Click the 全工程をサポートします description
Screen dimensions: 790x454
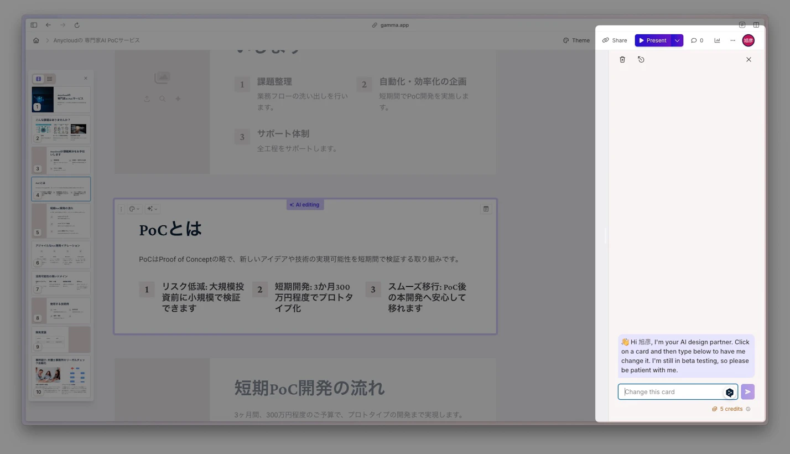pyautogui.click(x=298, y=148)
